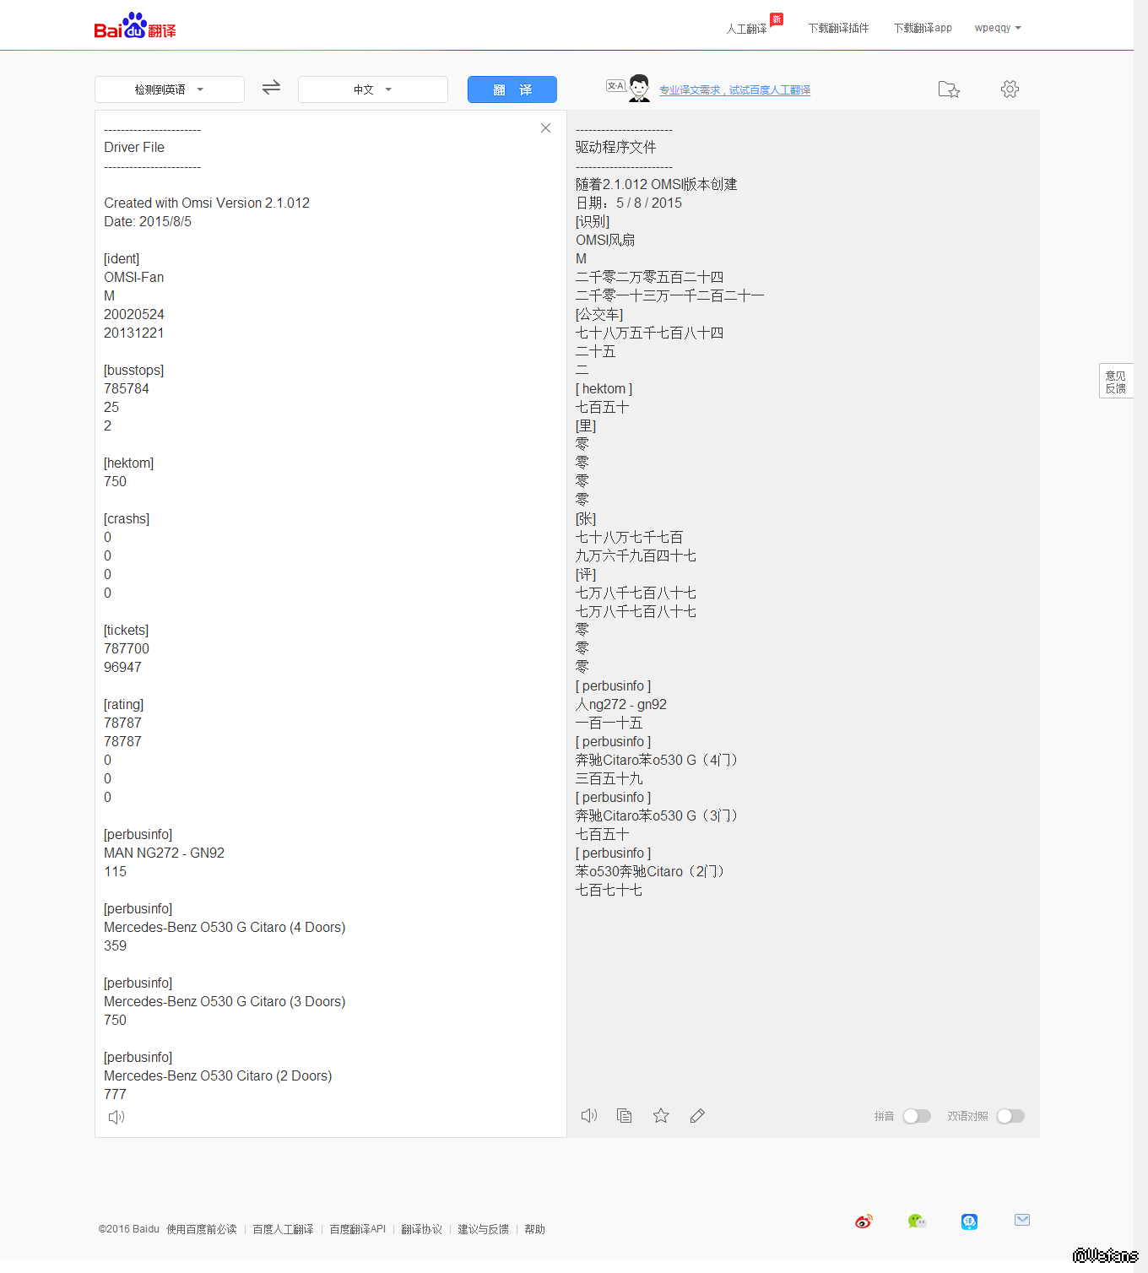Click the Baidu Translate logo
1148x1273 pixels.
click(x=135, y=26)
